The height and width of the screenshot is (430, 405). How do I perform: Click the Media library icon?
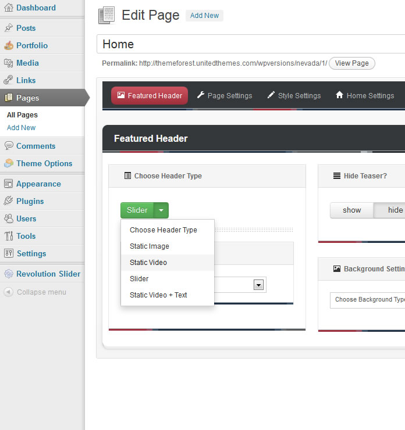[8, 63]
